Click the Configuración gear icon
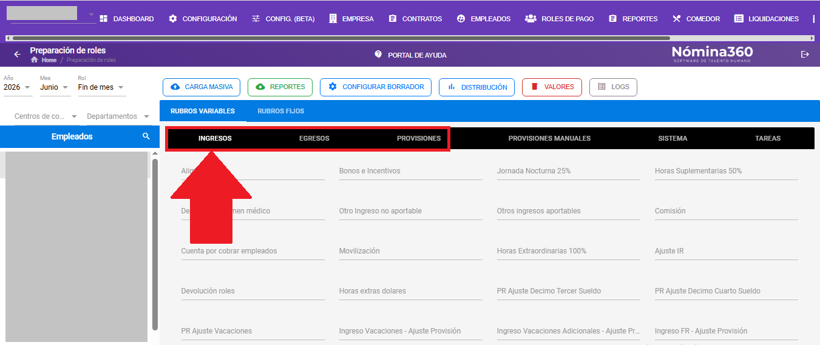820x345 pixels. pos(173,19)
